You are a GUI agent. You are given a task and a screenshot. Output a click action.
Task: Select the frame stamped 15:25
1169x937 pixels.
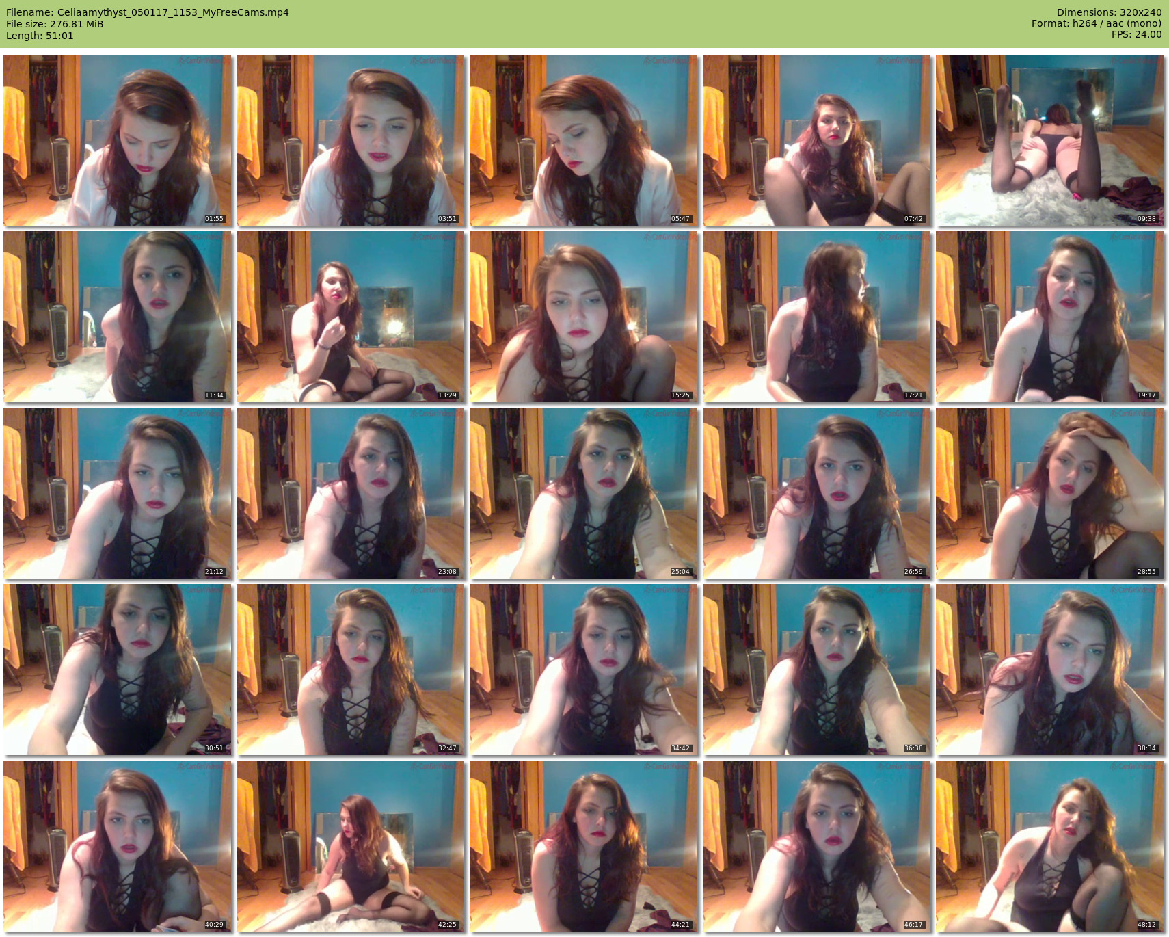coord(584,317)
